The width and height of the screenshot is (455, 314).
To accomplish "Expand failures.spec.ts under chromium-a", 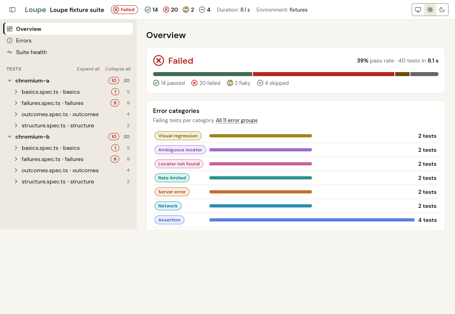I will click(16, 103).
